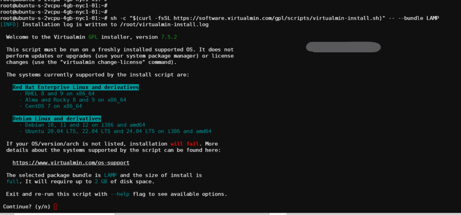Image resolution: width=461 pixels, height=215 pixels.
Task: Click the highlighted Red Hat Enterprise Linux heading
Action: 76,87
